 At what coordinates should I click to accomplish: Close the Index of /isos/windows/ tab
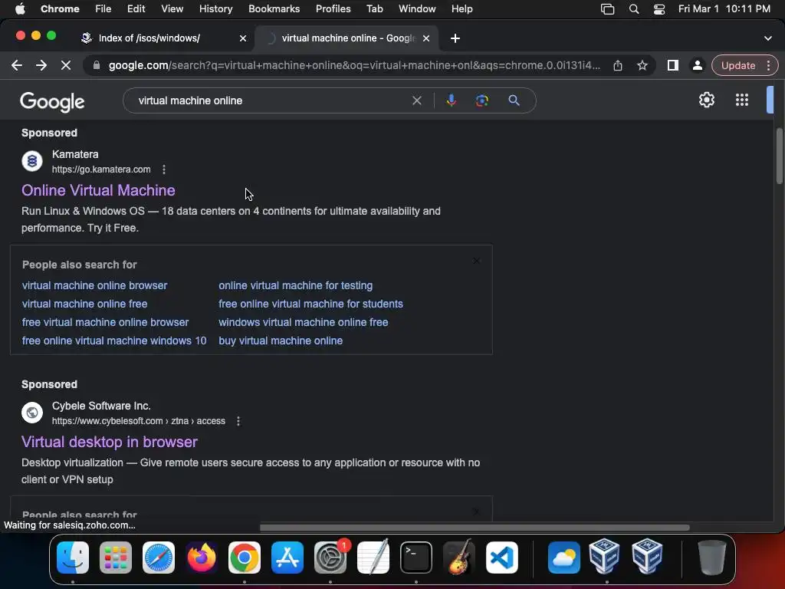click(243, 38)
